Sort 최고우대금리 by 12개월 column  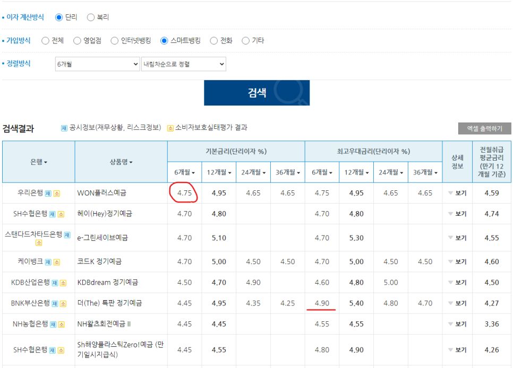[x=356, y=172]
